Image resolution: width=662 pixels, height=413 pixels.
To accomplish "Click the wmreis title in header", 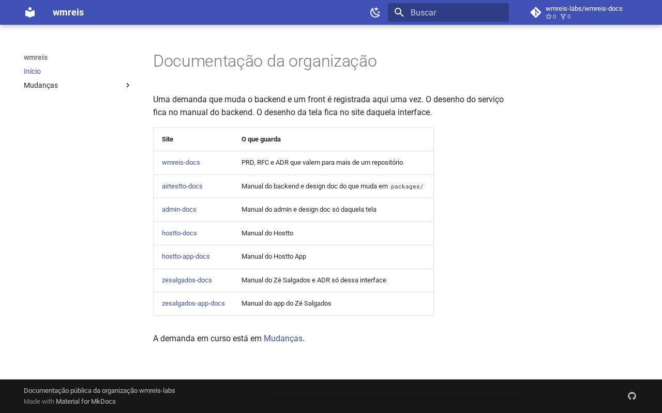I will tap(68, 12).
